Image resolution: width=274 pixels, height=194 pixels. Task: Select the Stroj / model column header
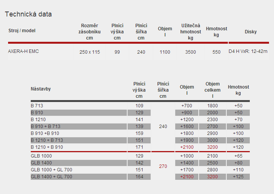[x=22, y=31]
